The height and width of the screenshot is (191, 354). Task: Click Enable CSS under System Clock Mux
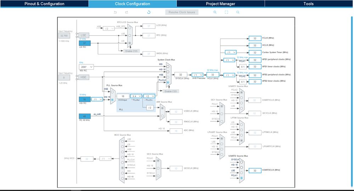(x=171, y=91)
